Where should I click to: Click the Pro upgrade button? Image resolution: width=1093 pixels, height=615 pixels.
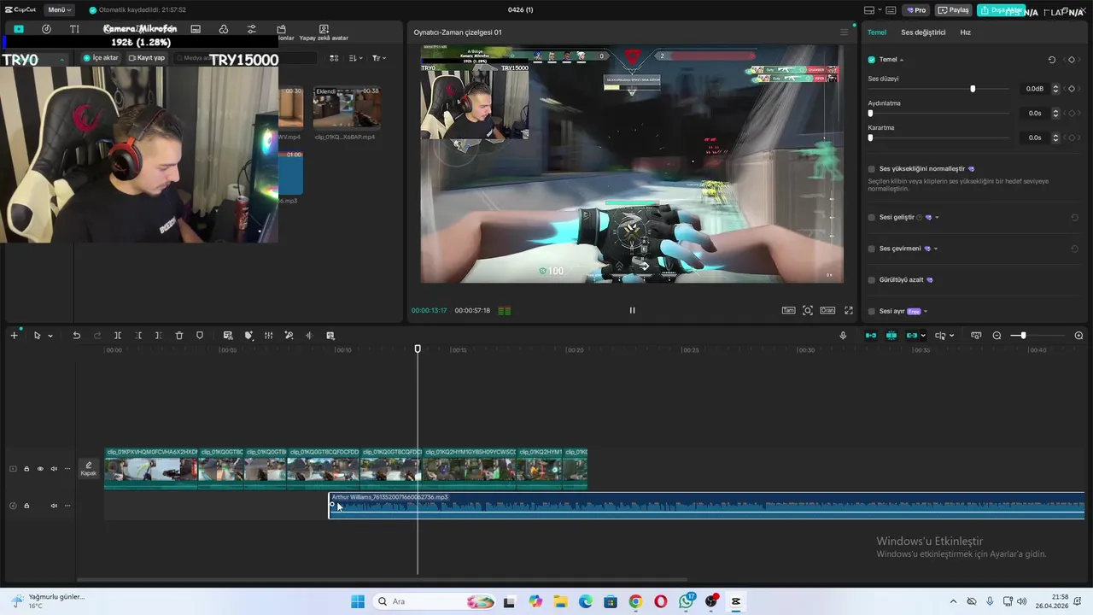(x=917, y=10)
